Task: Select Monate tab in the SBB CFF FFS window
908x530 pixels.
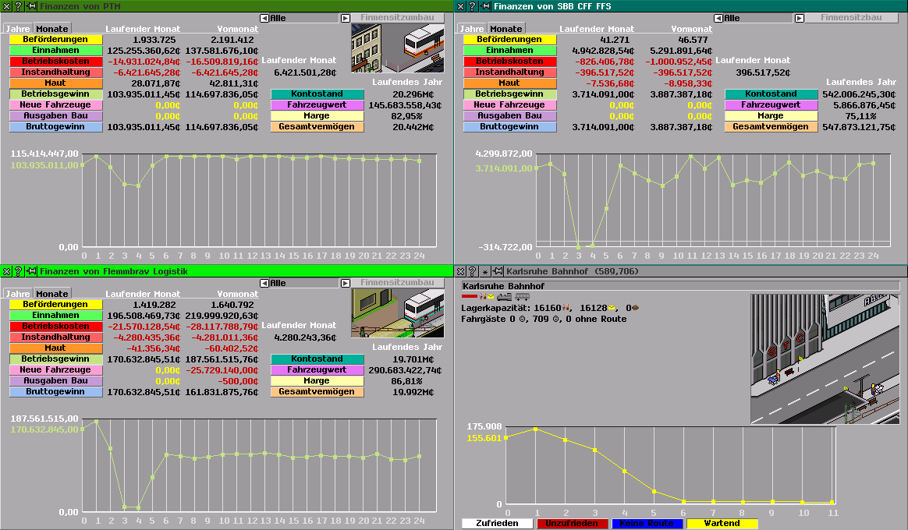Action: [x=505, y=29]
